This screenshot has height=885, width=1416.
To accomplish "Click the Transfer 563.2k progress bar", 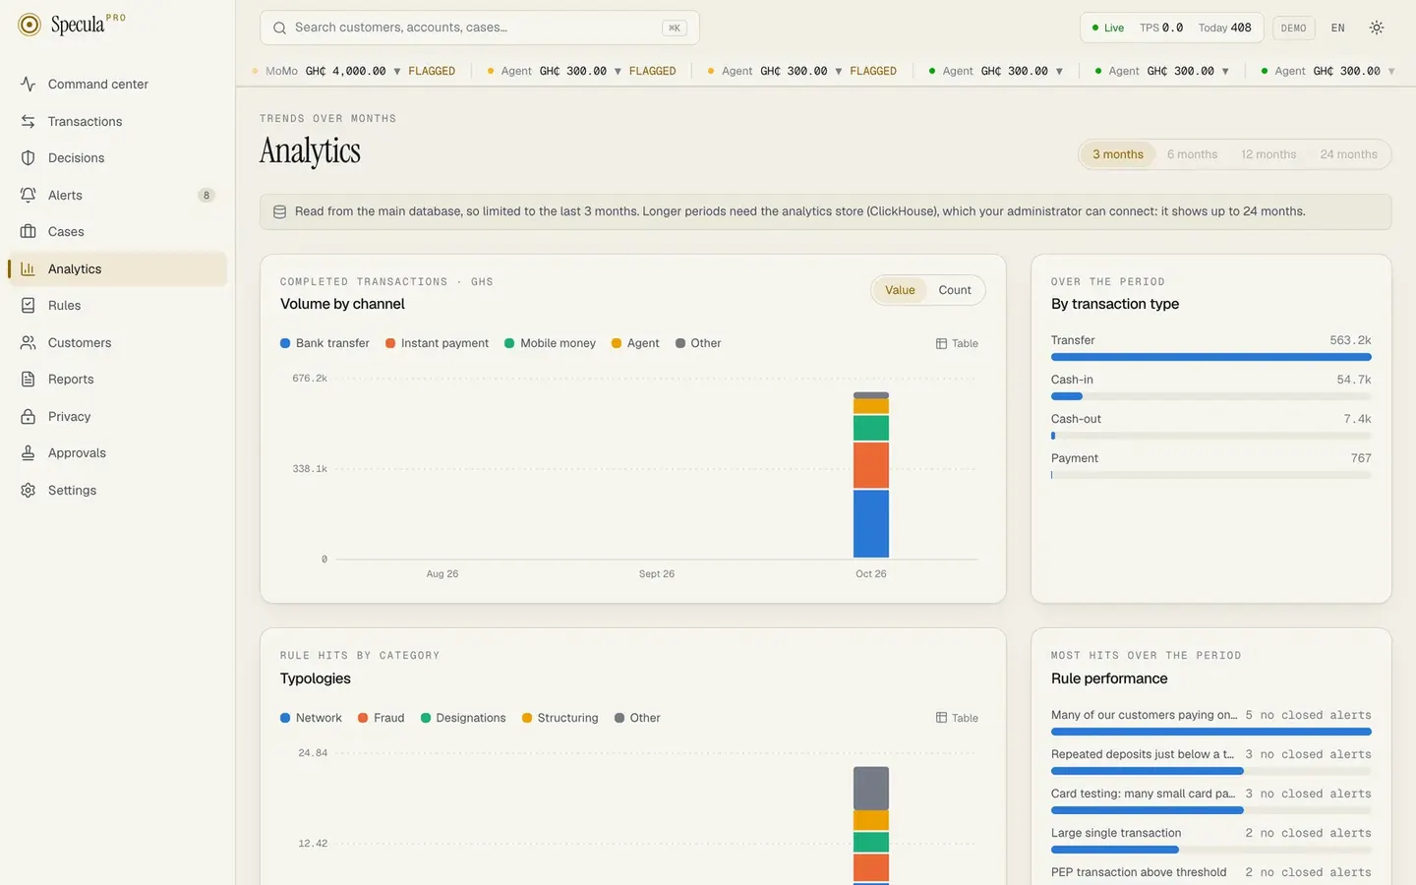I will click(x=1211, y=357).
